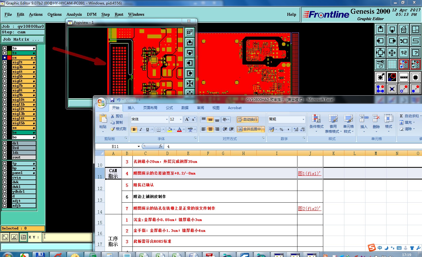This screenshot has width=422, height=257.
Task: Toggle visibility checkbox for layer drl
Action: 5,143
